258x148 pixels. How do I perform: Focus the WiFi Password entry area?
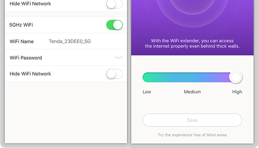click(77, 58)
